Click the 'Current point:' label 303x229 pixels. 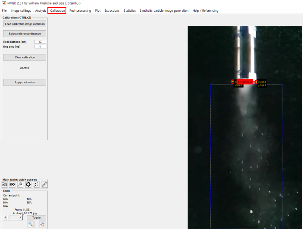click(12, 195)
